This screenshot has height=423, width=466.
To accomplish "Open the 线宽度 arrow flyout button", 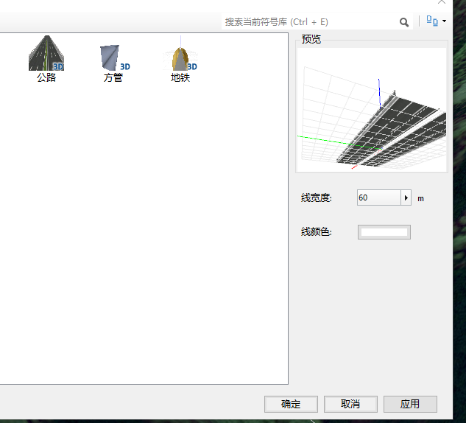I will (406, 197).
